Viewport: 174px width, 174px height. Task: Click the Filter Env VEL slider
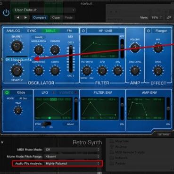coord(122,108)
